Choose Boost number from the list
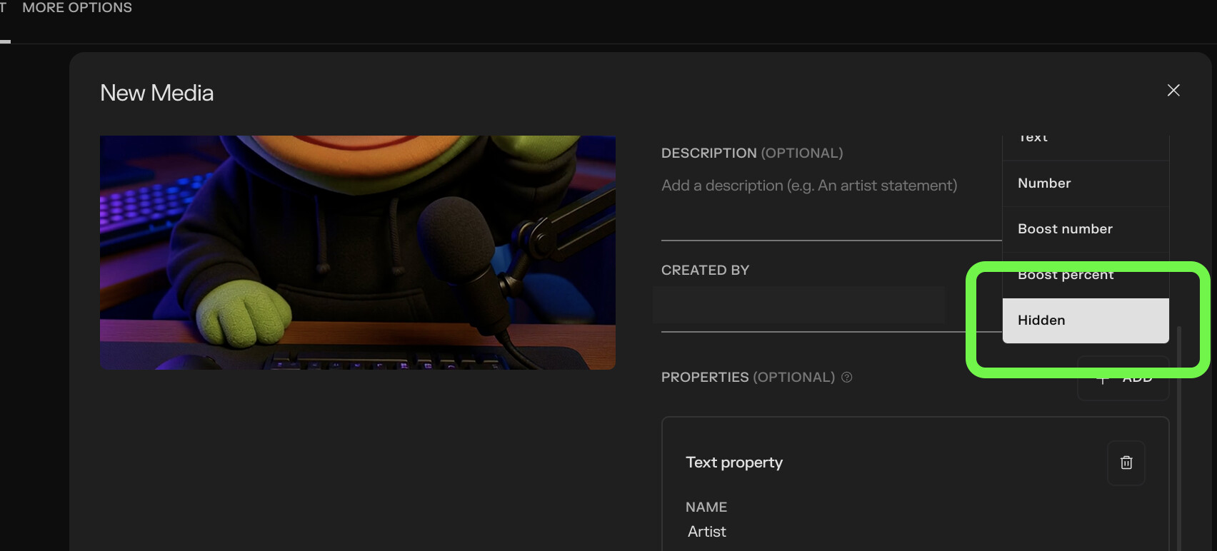Screen dimensions: 1217x551 (1085, 229)
